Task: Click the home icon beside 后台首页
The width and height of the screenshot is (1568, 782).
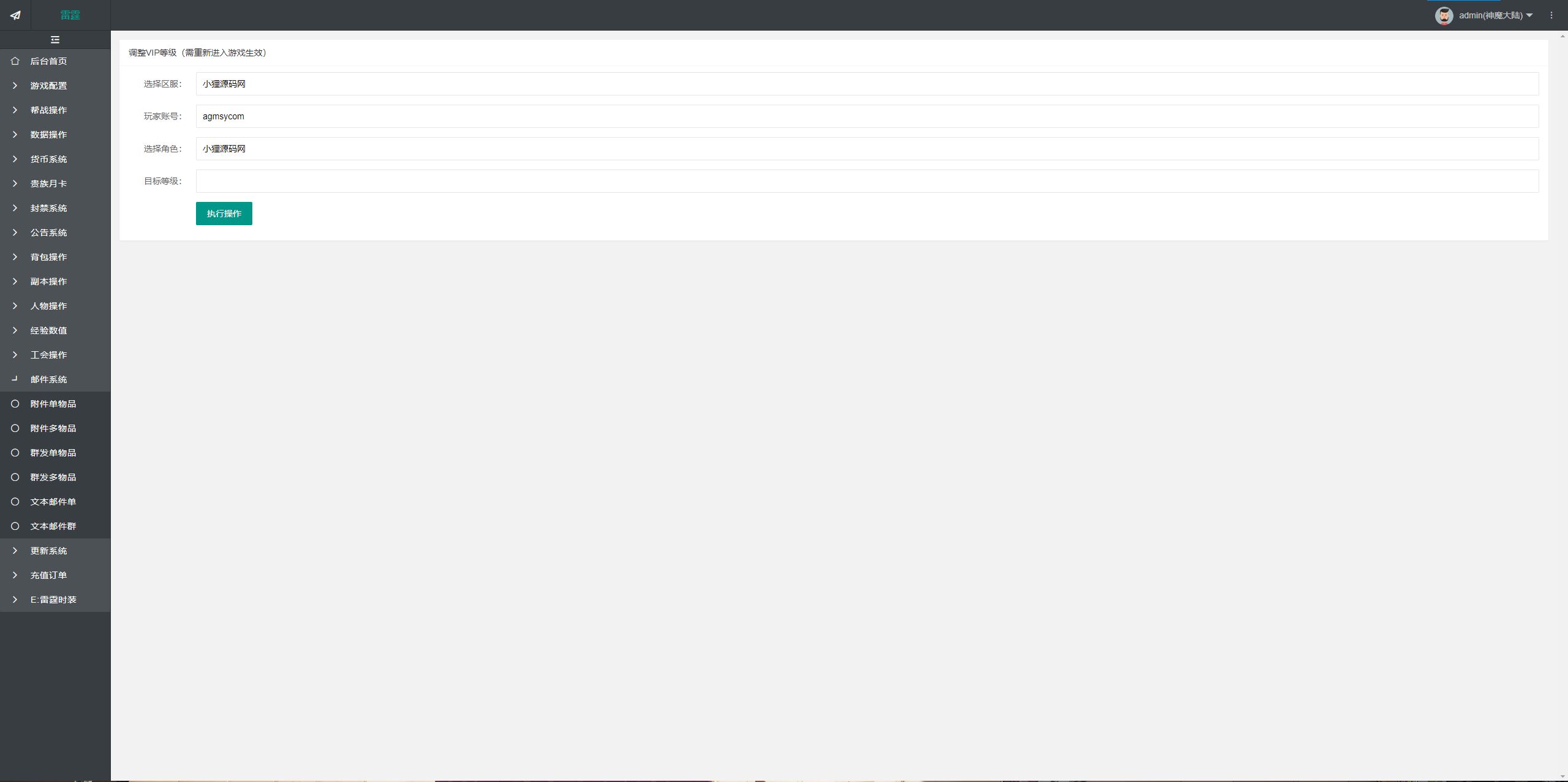Action: [15, 61]
